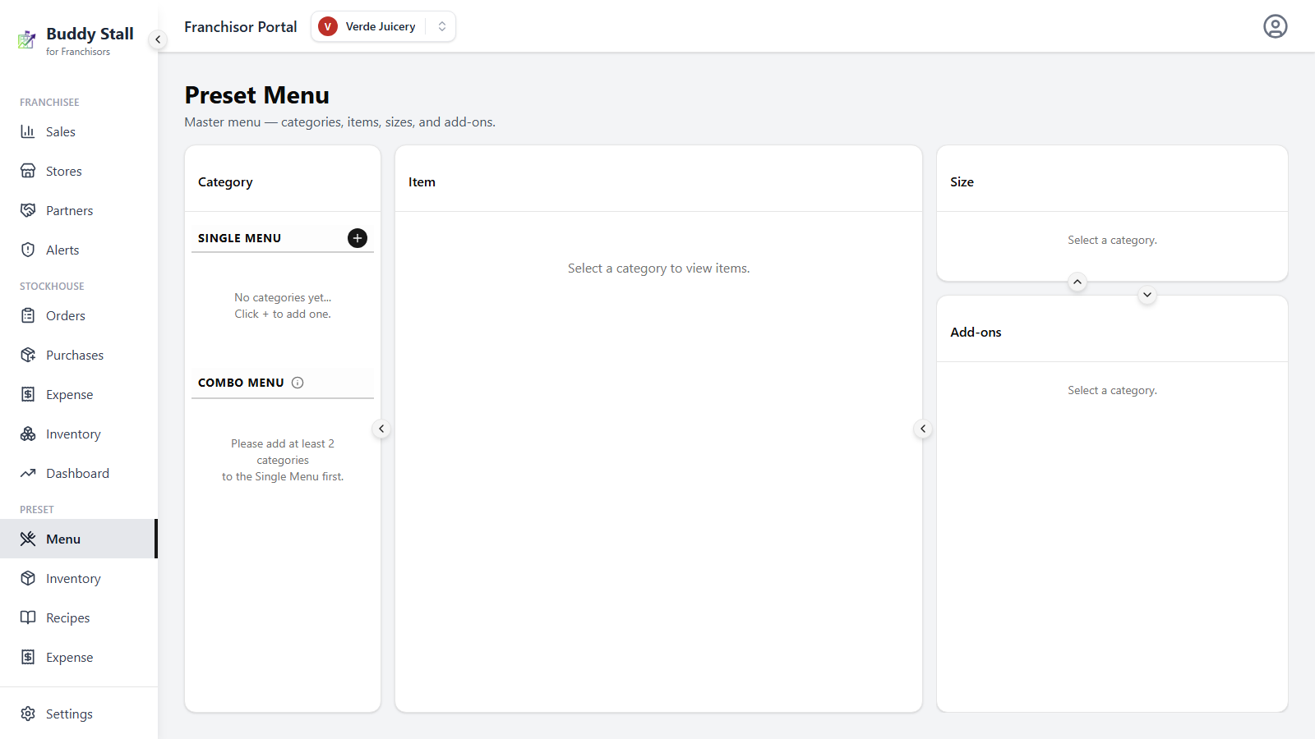Click the Preset Menu page title

pos(256,95)
